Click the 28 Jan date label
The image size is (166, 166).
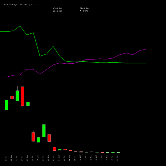coord(27,158)
